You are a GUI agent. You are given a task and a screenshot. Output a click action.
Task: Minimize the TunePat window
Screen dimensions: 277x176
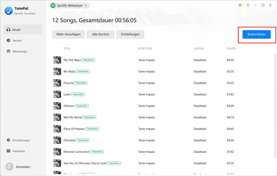click(x=255, y=5)
